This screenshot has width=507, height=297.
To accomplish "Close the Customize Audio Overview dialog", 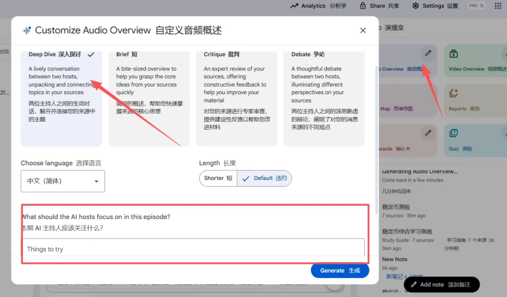I will 363,30.
